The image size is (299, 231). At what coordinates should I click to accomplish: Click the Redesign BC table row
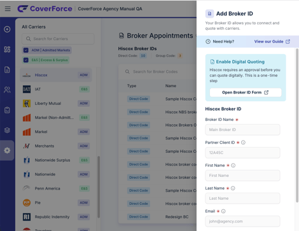point(158,217)
